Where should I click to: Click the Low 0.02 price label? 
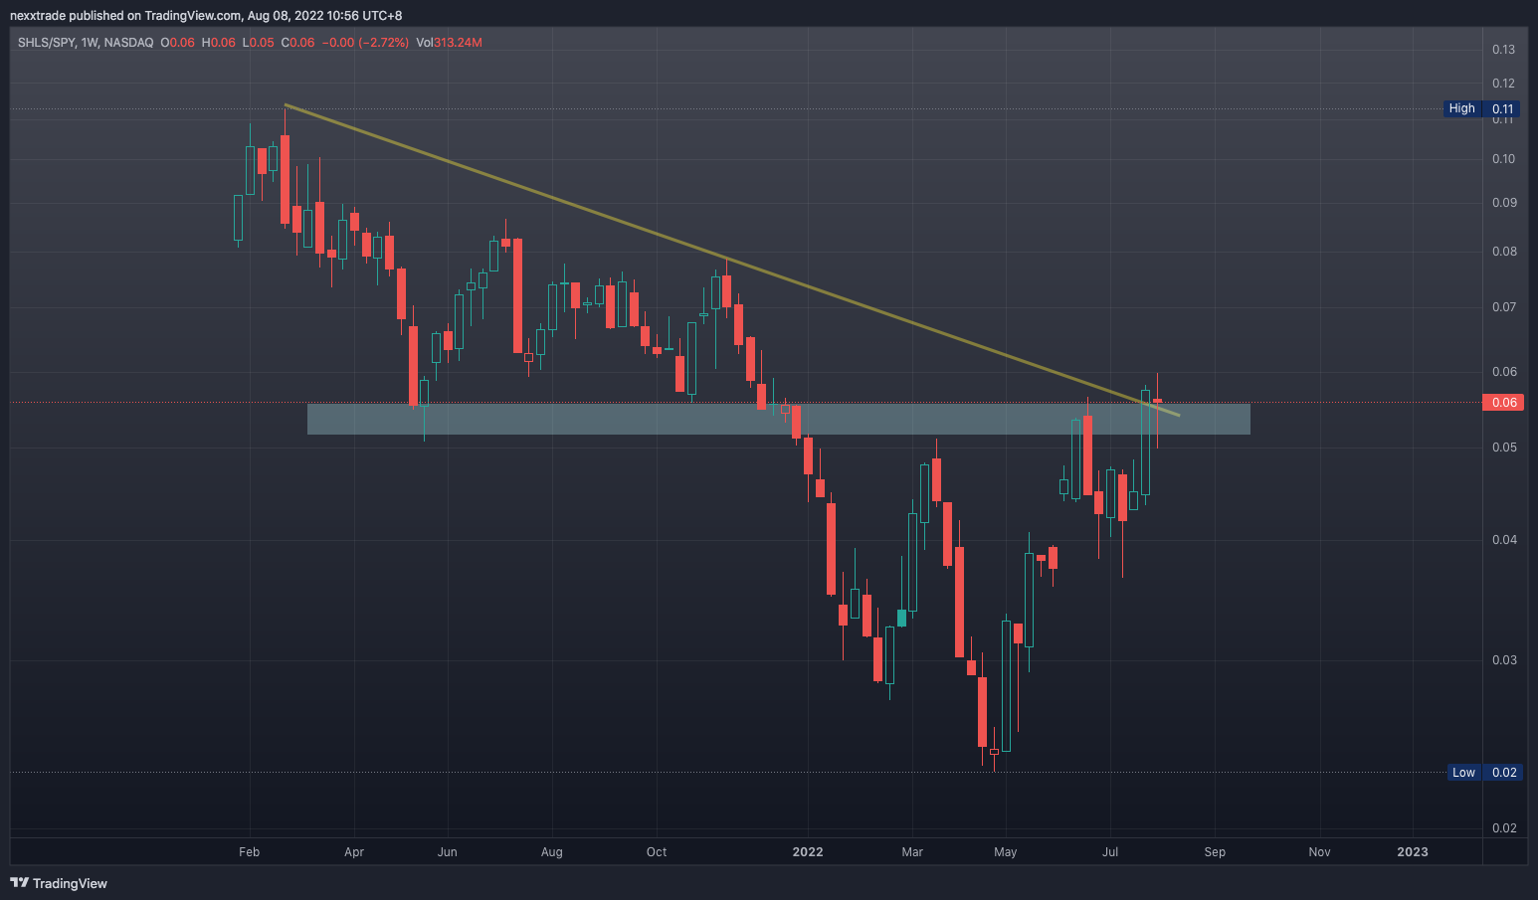coord(1483,772)
